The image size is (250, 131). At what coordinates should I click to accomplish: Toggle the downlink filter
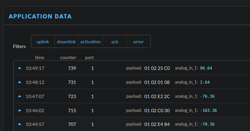point(66,42)
